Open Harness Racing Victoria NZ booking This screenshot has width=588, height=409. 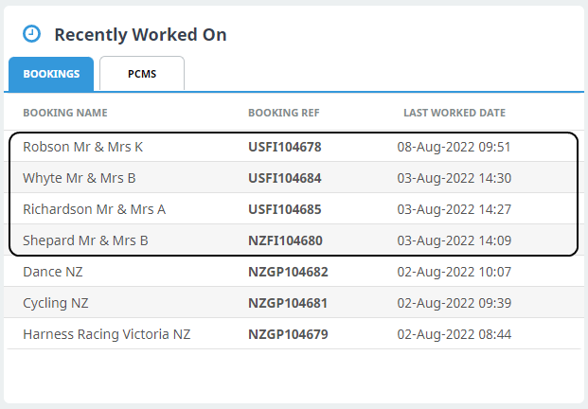[106, 334]
